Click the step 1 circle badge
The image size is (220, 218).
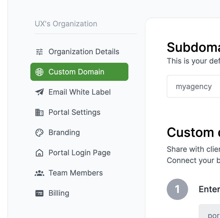(x=177, y=189)
